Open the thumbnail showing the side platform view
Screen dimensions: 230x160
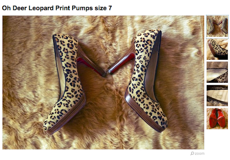tap(217, 49)
